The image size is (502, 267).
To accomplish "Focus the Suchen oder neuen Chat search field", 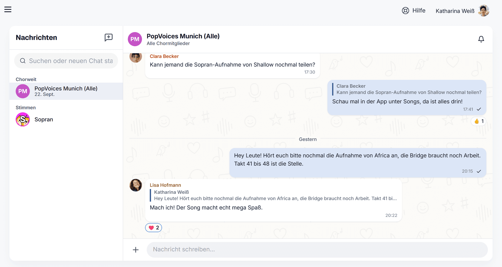I will tap(66, 61).
